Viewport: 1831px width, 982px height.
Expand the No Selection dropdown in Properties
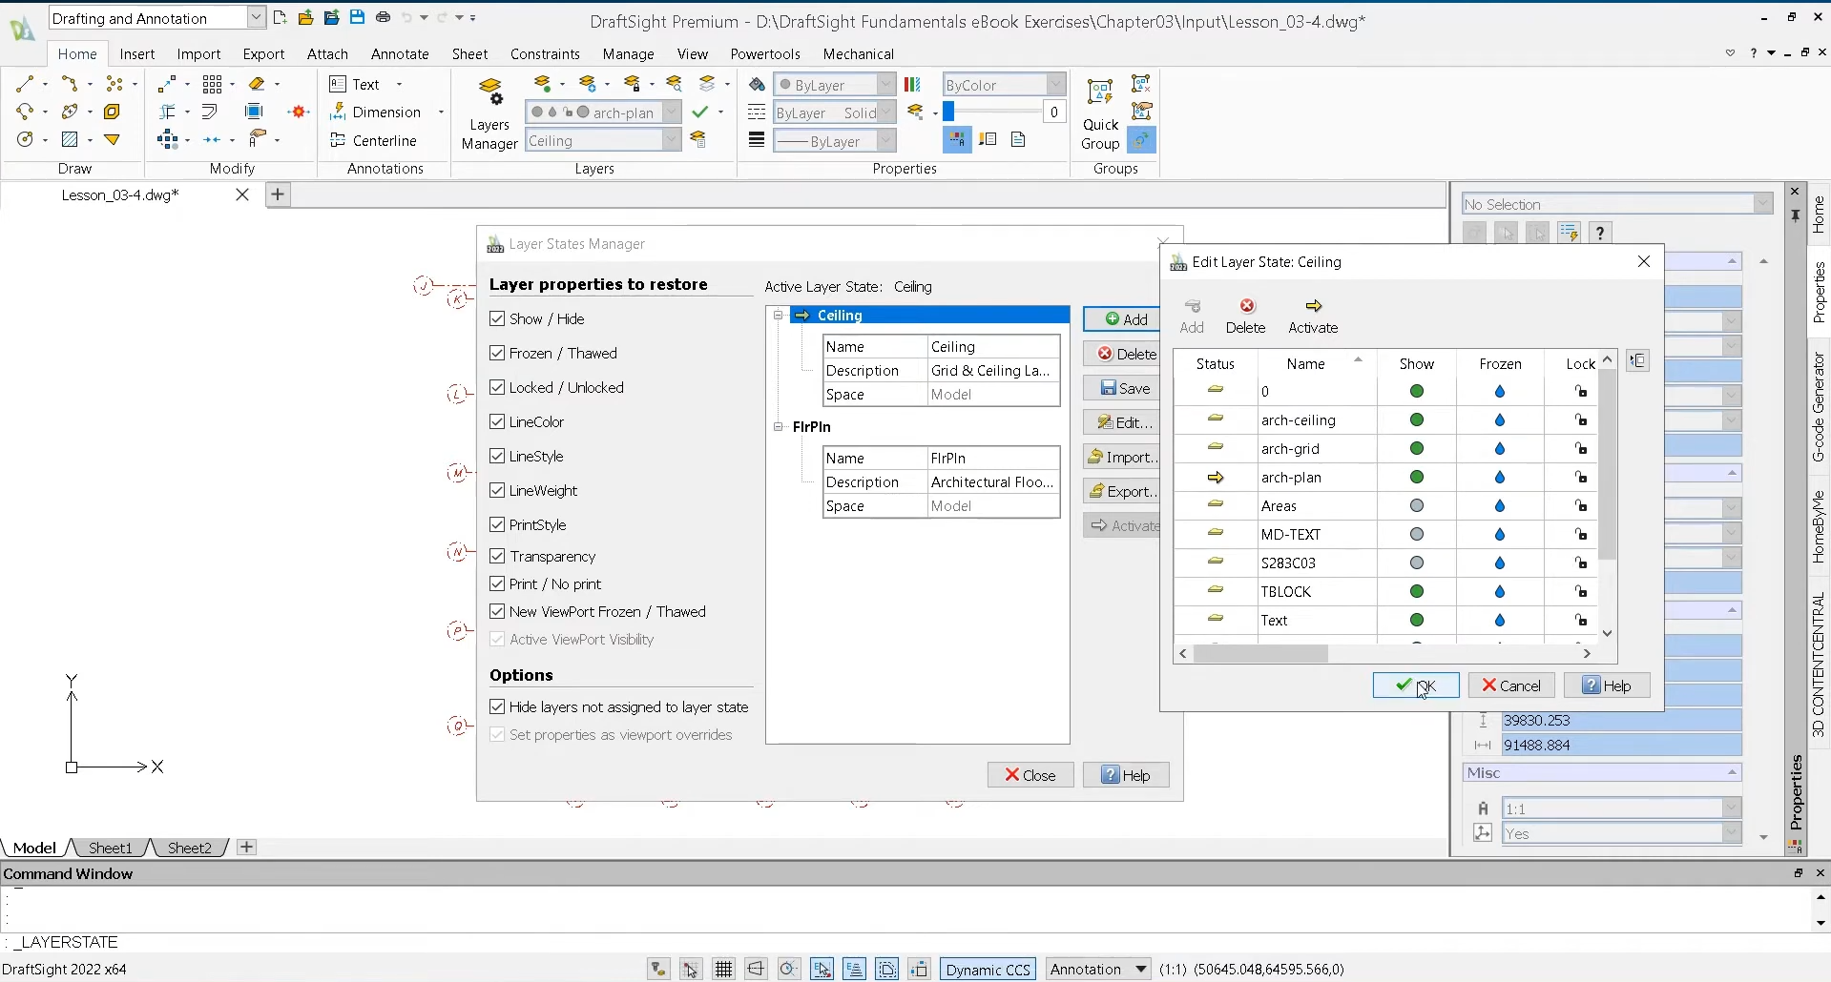pos(1761,203)
